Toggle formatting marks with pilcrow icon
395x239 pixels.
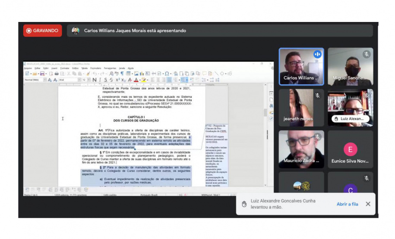click(122, 74)
